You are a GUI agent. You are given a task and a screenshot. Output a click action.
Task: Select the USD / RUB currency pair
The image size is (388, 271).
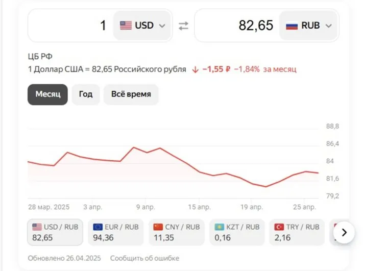click(x=55, y=232)
